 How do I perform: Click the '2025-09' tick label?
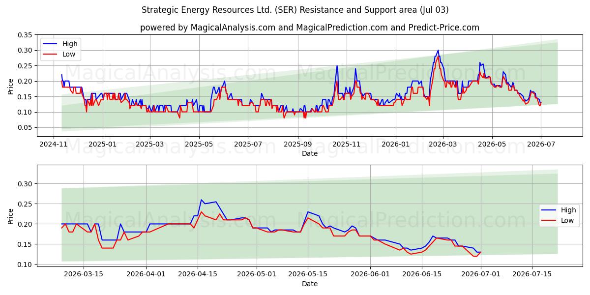point(297,144)
